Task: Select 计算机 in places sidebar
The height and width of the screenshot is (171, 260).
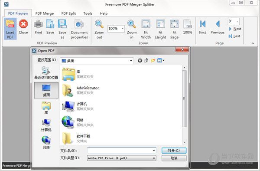Action: click(x=46, y=125)
